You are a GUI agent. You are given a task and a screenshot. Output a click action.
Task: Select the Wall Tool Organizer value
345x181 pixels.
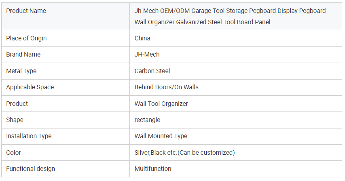pyautogui.click(x=161, y=104)
